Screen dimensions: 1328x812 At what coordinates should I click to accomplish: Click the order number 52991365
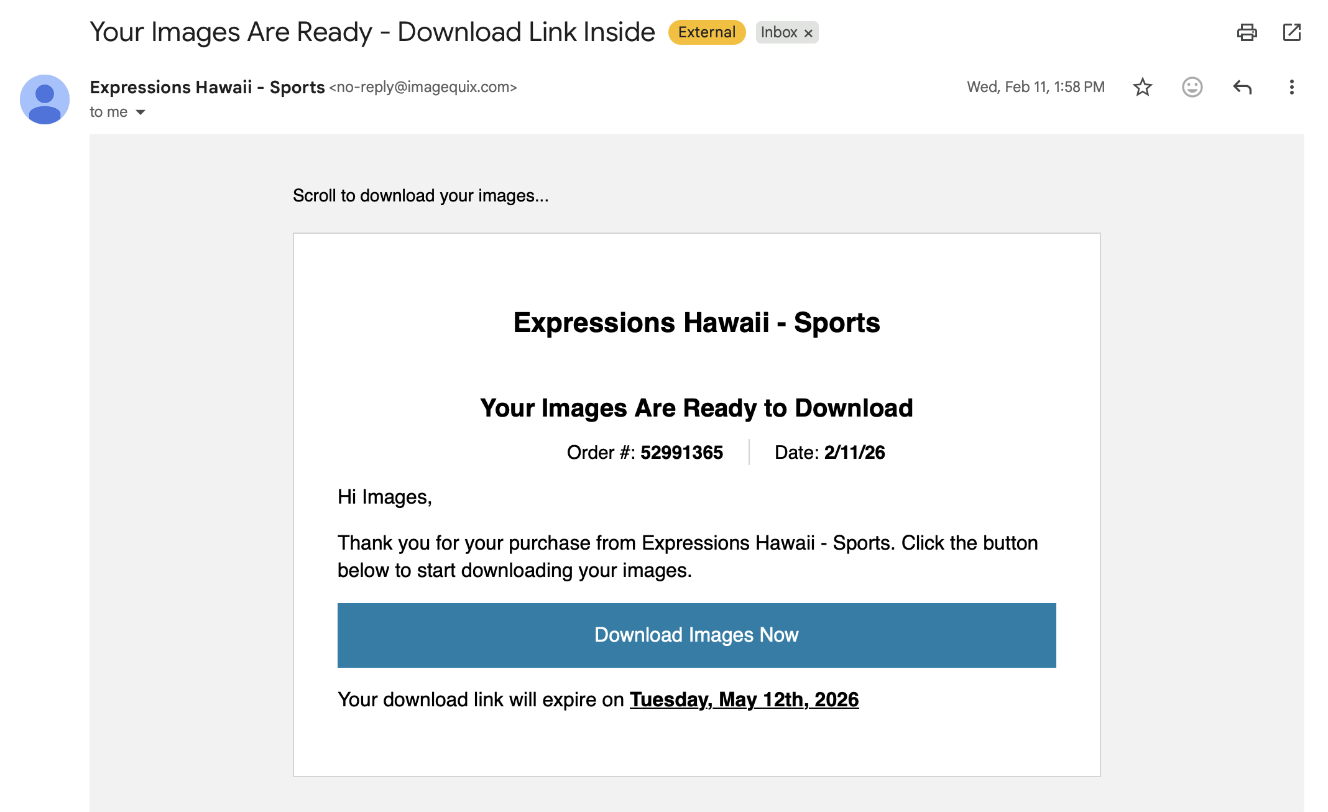click(681, 453)
